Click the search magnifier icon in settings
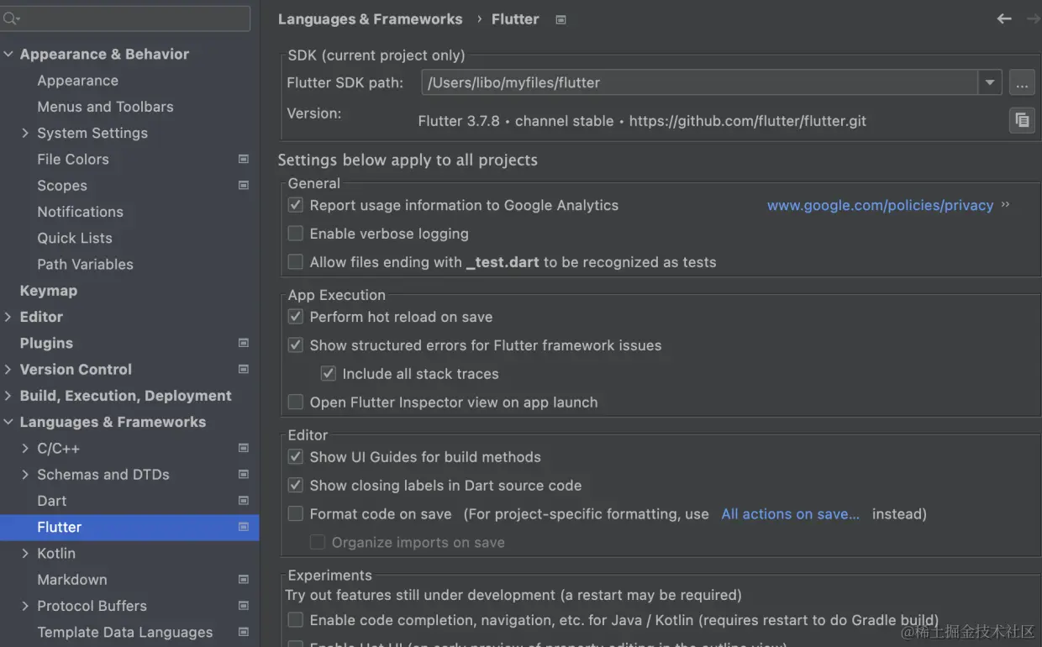Screen dimensions: 1042x647 point(11,18)
